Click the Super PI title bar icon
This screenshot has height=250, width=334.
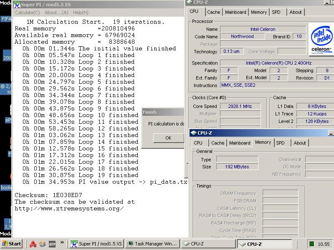(x=17, y=5)
